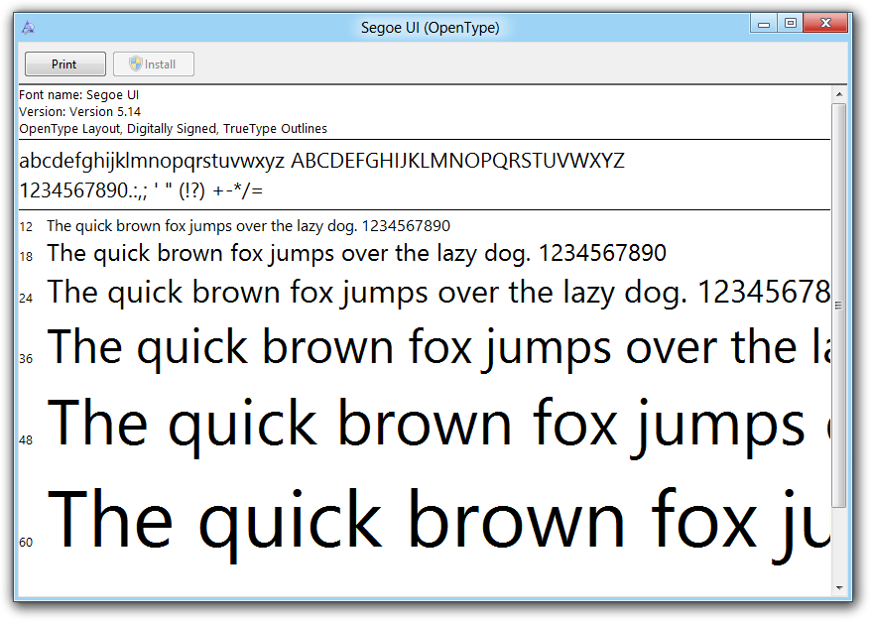Click the font viewer icon in title bar
Image resolution: width=871 pixels, height=621 pixels.
(x=28, y=27)
